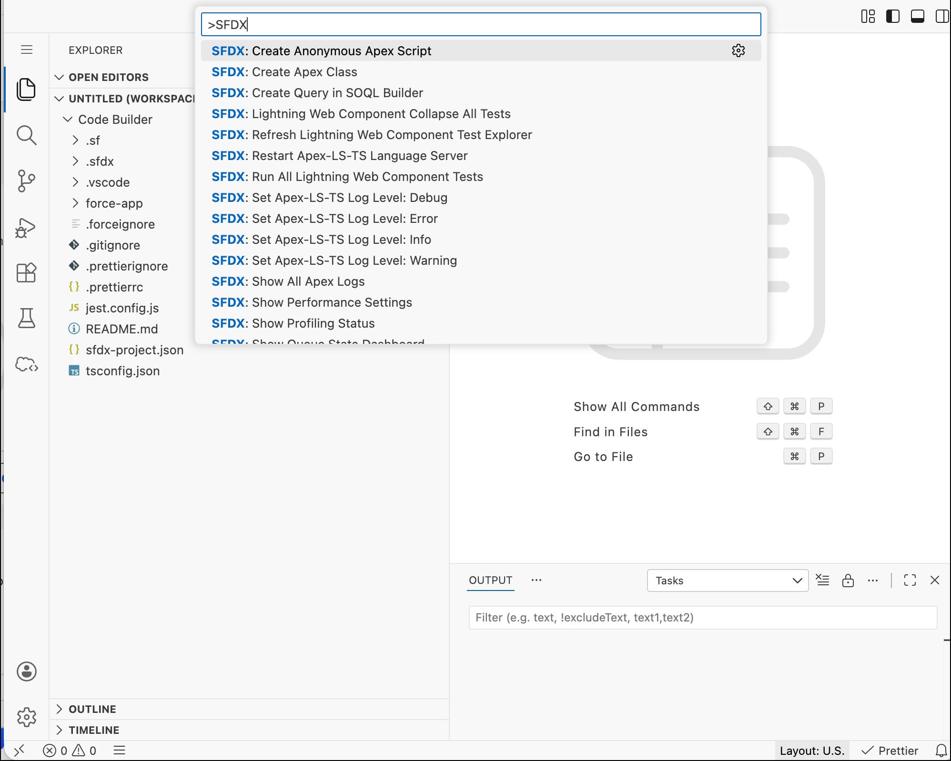Clear the output panel
951x761 pixels.
[822, 580]
